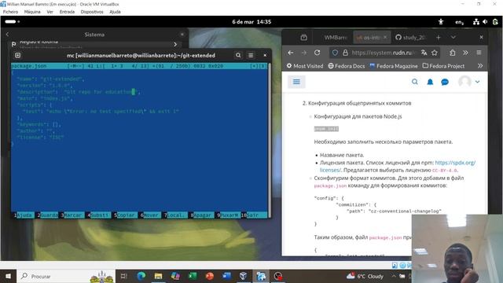
Task: Open the Fedora Docs bookmark
Action: pyautogui.click(x=347, y=66)
